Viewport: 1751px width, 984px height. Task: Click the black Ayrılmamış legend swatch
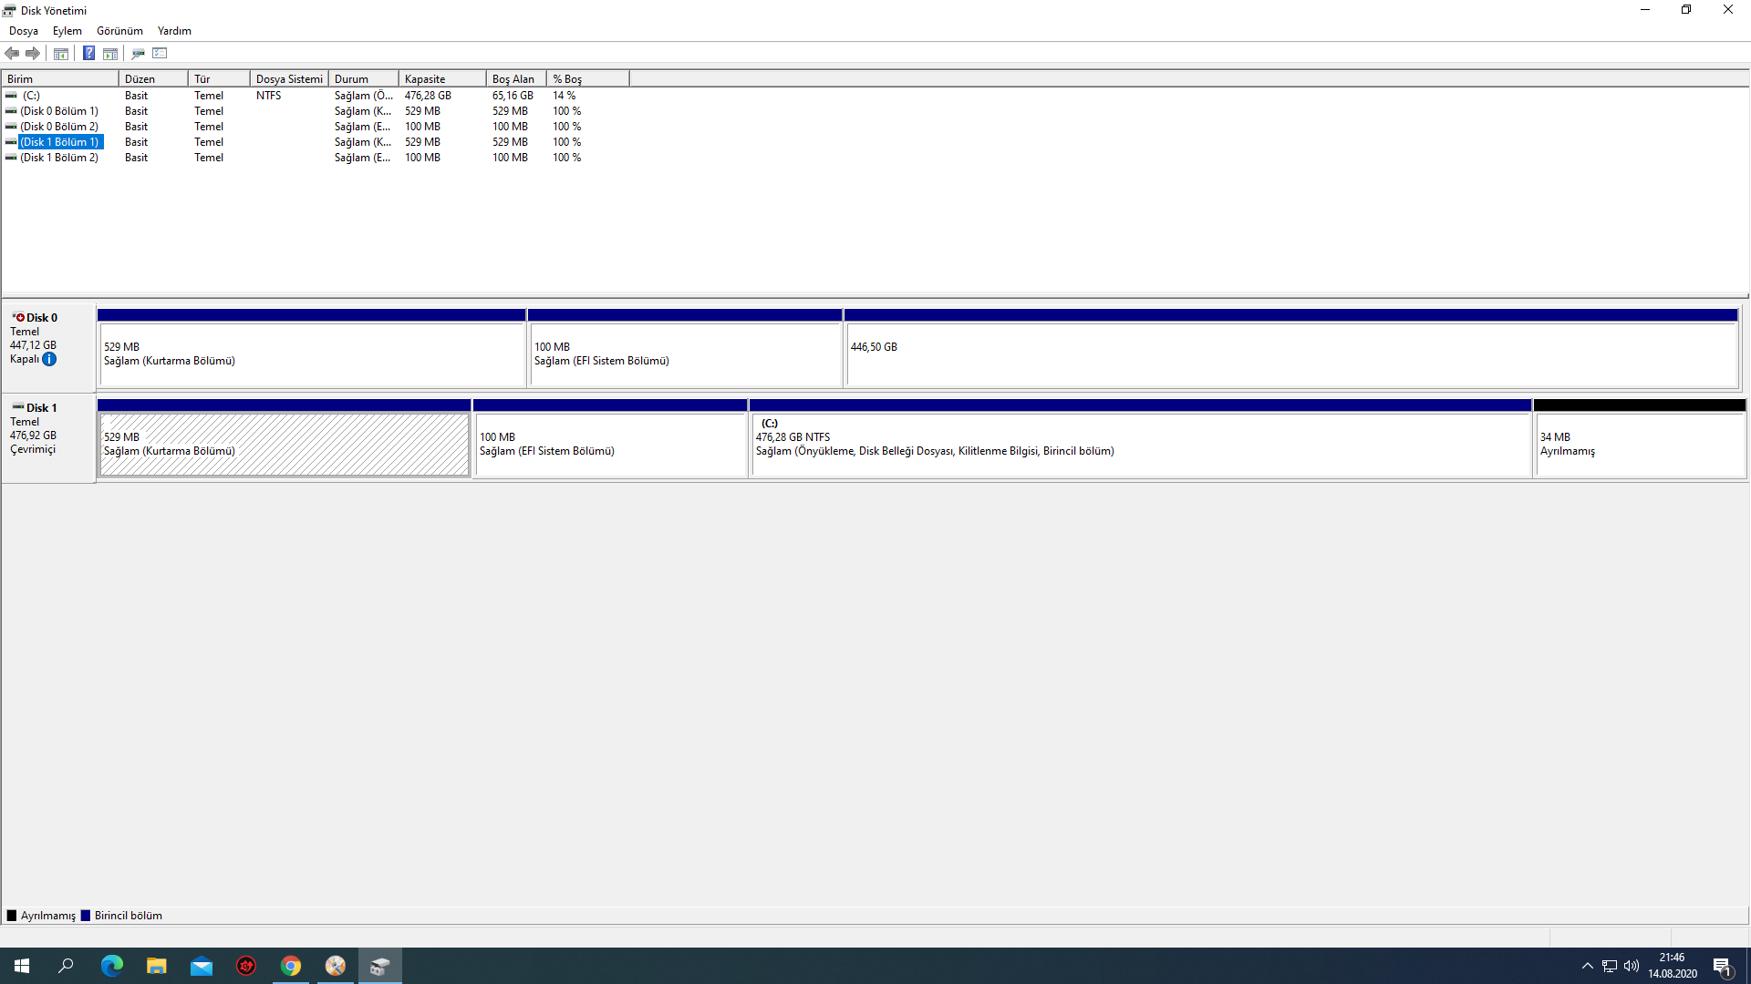12,916
